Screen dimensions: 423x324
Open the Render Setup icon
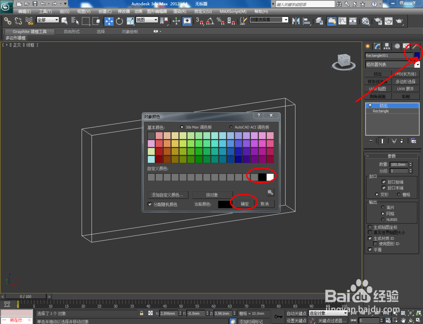point(378,21)
